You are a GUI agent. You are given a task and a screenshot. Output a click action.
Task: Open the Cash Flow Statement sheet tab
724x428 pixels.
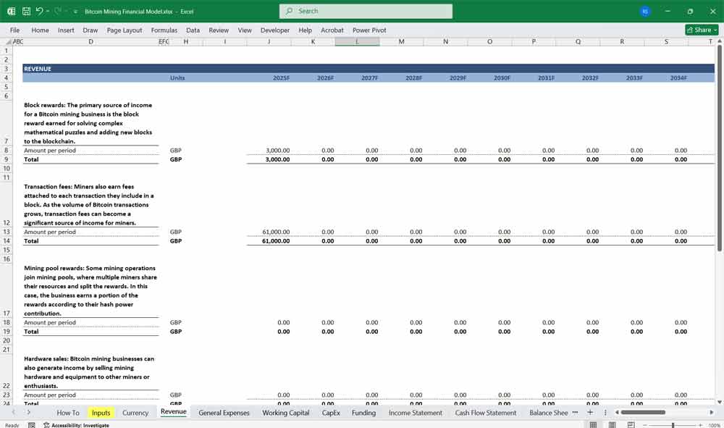[x=485, y=413]
